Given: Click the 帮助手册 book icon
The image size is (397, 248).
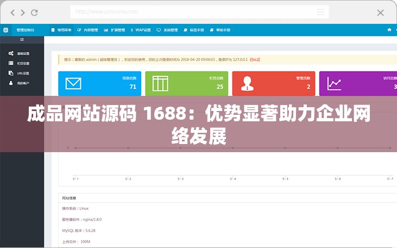Looking at the screenshot, I should [212, 30].
